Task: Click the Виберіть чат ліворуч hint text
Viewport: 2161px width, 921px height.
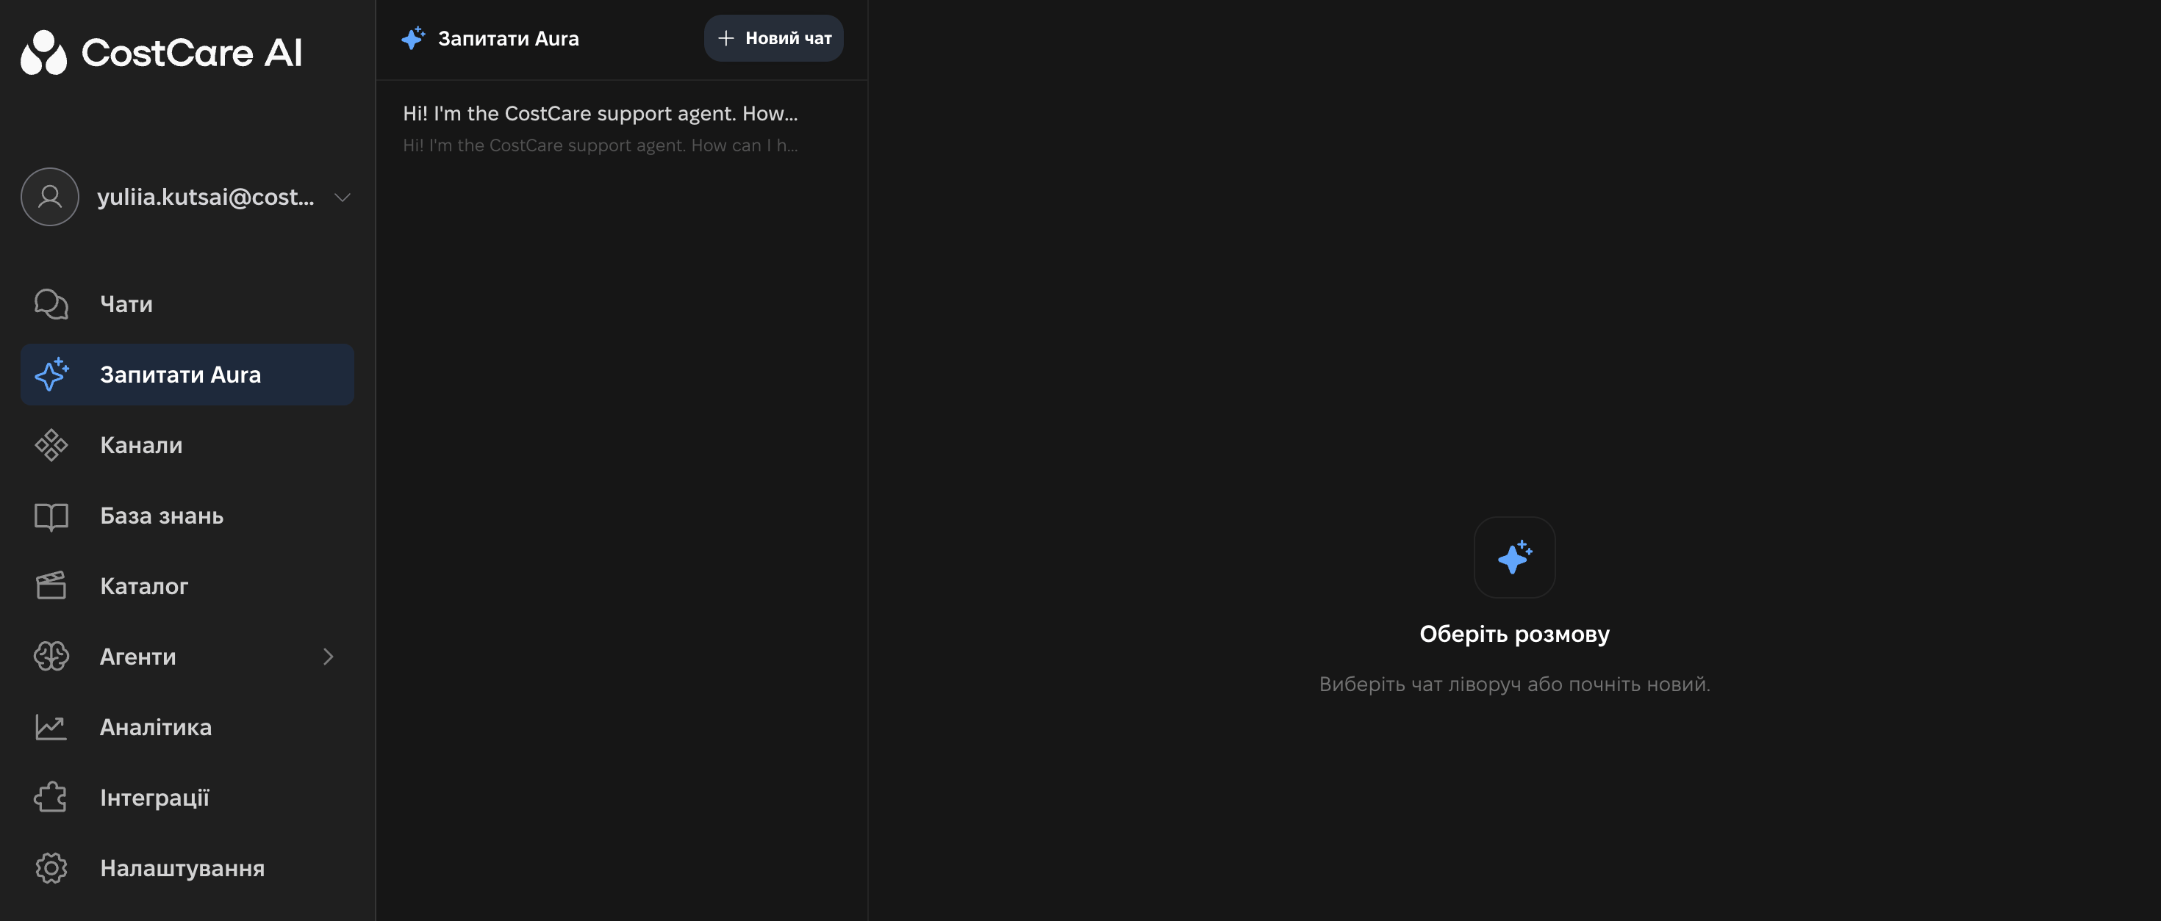Action: click(x=1514, y=685)
